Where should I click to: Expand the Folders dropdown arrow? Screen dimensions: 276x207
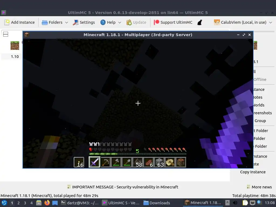coord(67,23)
